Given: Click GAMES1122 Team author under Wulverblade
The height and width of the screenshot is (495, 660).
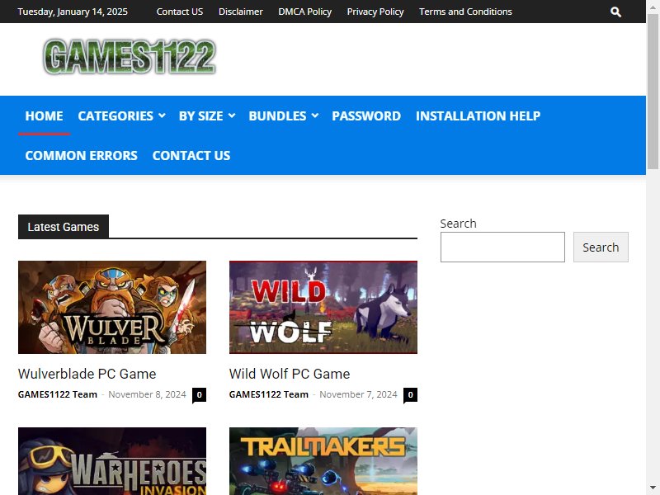Looking at the screenshot, I should [x=58, y=394].
